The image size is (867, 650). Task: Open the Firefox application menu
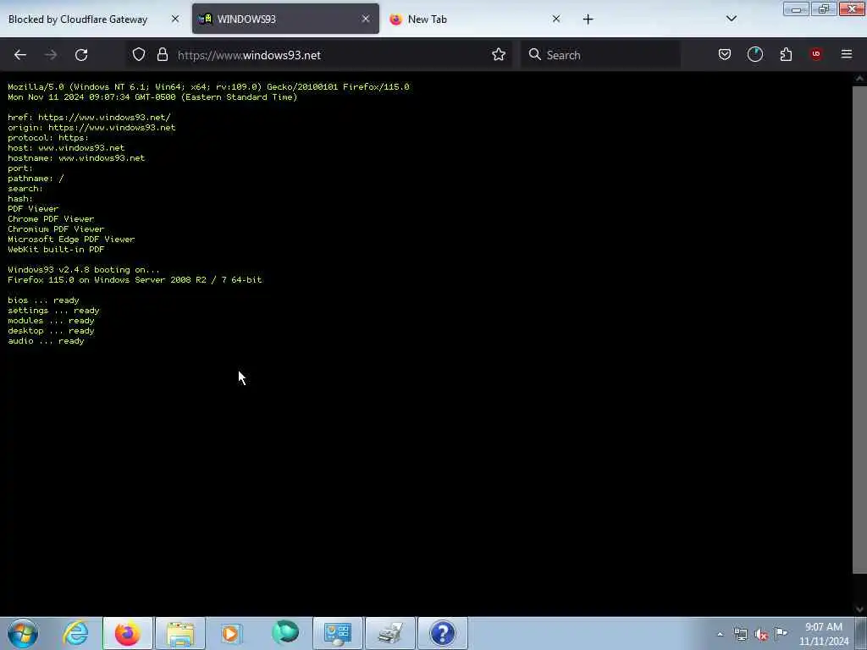(x=846, y=54)
